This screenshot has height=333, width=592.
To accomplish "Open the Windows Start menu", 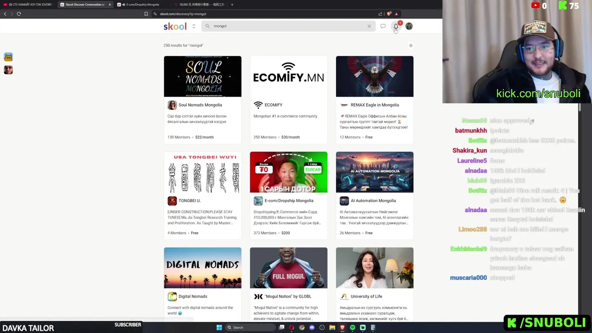I will click(x=219, y=327).
